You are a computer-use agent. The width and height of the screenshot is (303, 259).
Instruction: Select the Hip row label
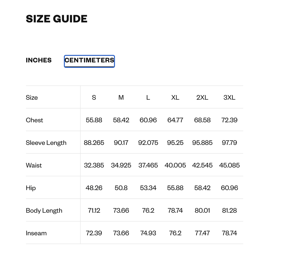pos(31,188)
